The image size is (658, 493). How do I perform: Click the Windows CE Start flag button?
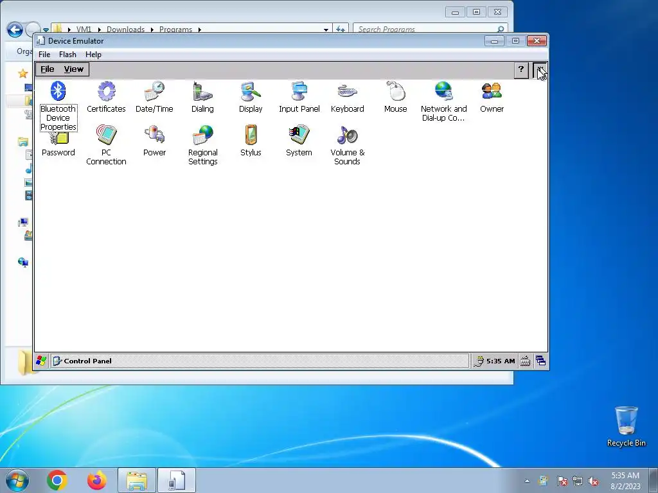pos(41,361)
